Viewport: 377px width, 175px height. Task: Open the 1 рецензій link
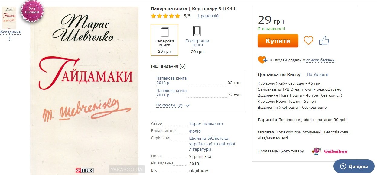point(208,16)
